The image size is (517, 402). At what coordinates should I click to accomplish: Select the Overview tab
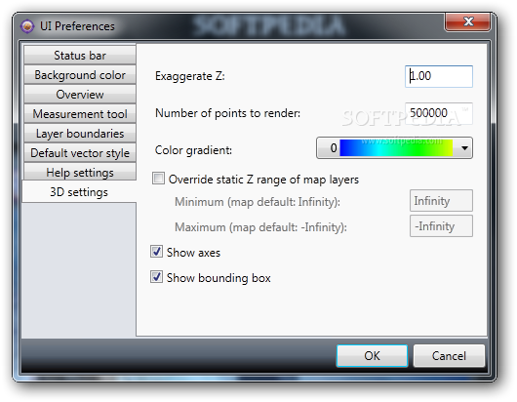80,95
